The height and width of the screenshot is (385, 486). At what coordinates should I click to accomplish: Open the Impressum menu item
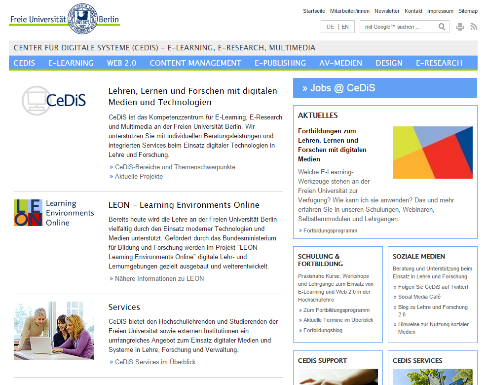(x=440, y=10)
